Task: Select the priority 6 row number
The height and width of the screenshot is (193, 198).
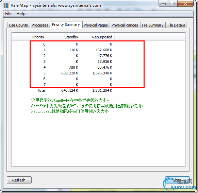Action: (45, 79)
